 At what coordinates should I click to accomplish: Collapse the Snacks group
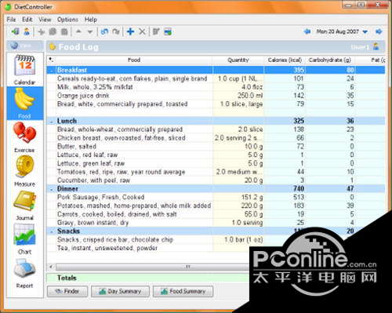pos(51,231)
